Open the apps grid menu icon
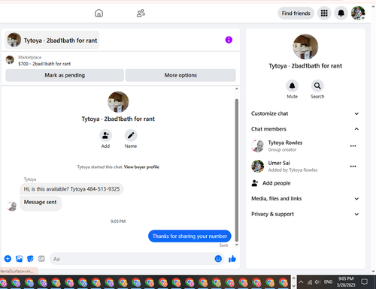Viewport: 376px width, 289px height. 324,13
